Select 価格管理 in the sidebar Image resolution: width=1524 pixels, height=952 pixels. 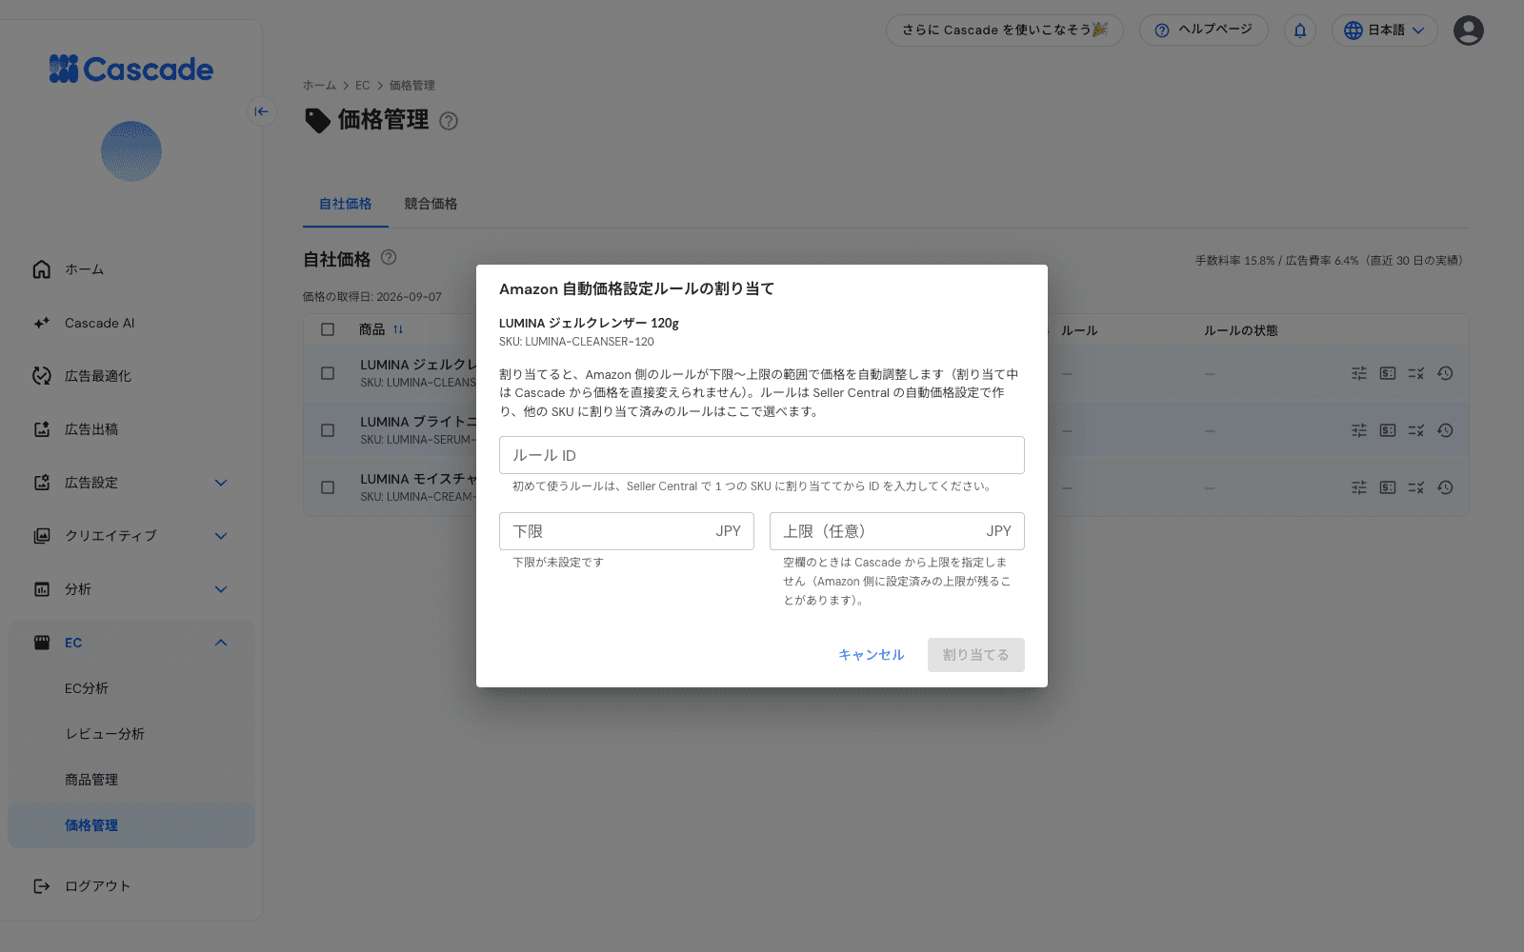point(131,825)
